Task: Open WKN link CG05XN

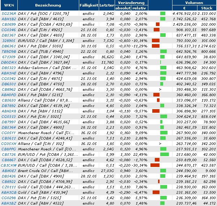Action: (x=9, y=143)
